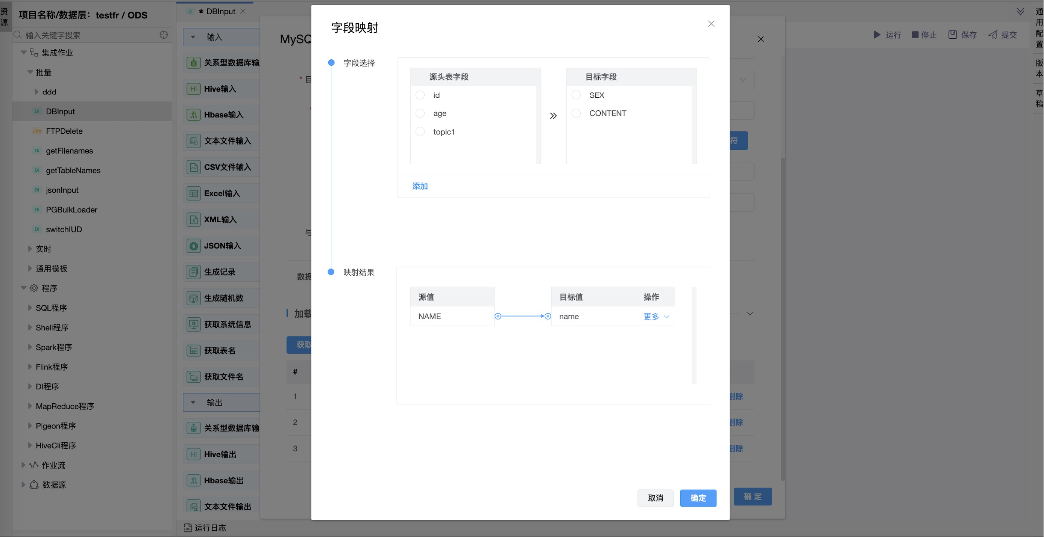Click the 取消 button in the dialog

pos(655,498)
